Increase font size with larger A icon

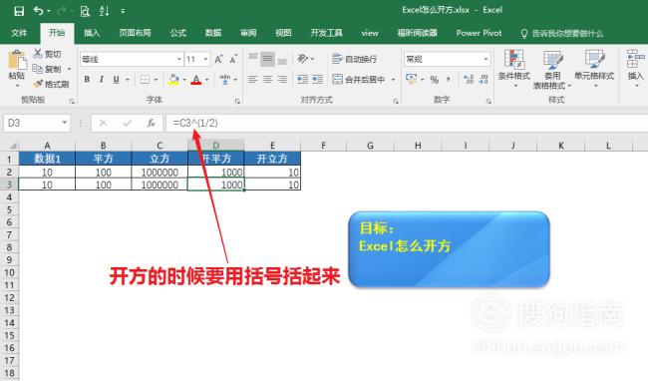coord(218,60)
